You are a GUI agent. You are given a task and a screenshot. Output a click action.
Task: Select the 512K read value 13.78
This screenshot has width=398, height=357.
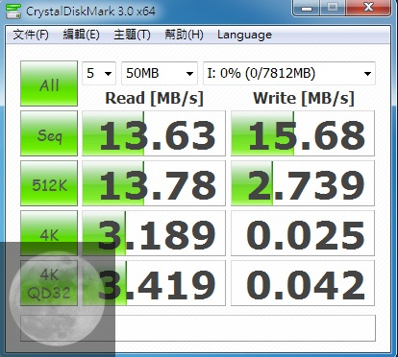click(154, 183)
